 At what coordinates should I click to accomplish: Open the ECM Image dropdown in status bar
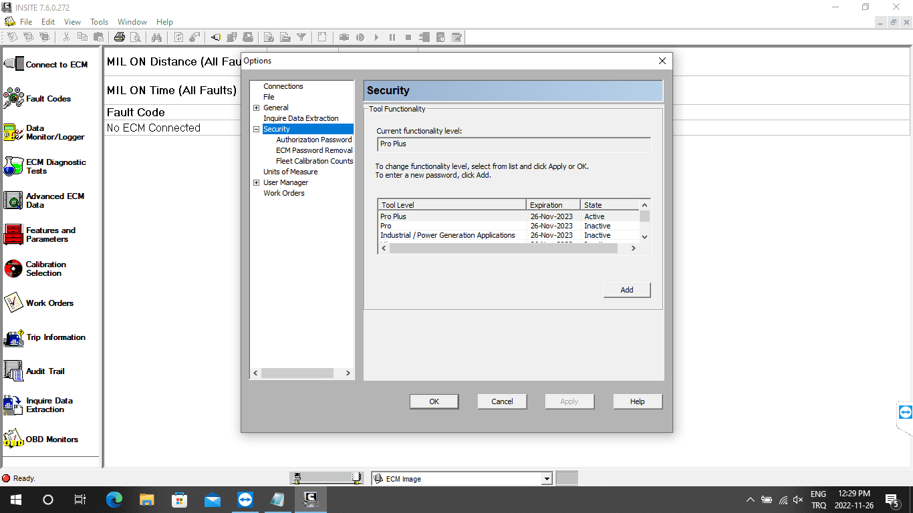click(x=547, y=479)
